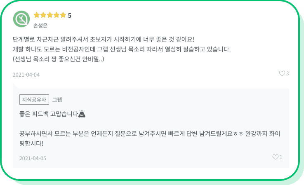Click the review line starting 단계별로 차근차근
The height and width of the screenshot is (185, 304).
click(x=104, y=39)
